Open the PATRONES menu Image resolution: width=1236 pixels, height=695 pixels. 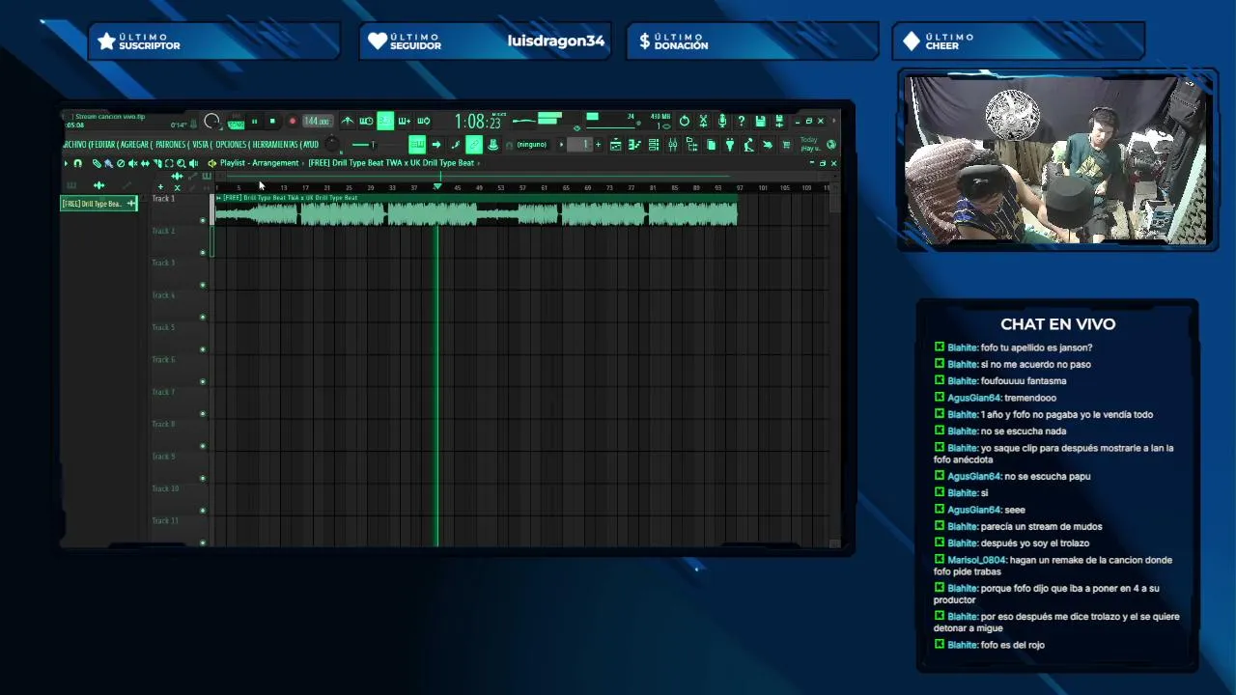(170, 145)
